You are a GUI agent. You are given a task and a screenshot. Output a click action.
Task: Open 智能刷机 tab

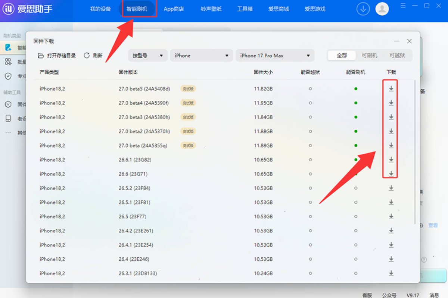point(137,9)
